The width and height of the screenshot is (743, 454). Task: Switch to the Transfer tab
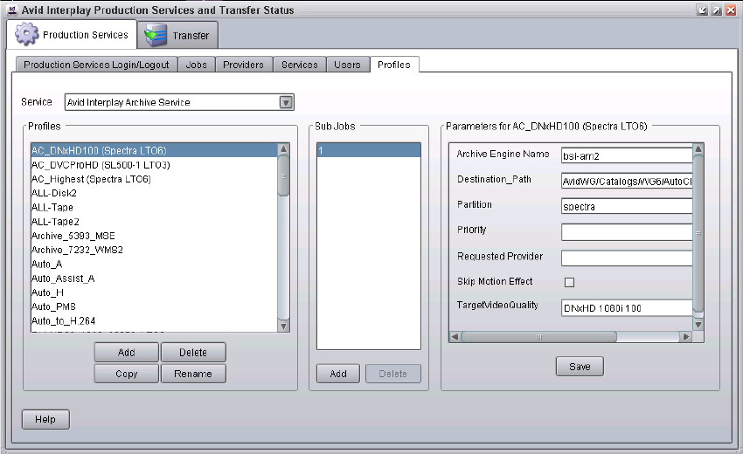pyautogui.click(x=177, y=35)
